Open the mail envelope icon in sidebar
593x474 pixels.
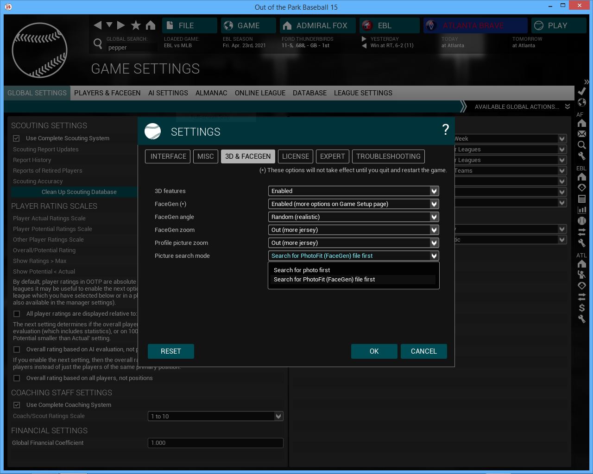(582, 134)
